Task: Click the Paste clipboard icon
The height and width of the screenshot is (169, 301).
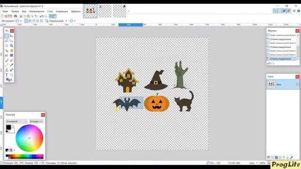Action: [x=28, y=16]
